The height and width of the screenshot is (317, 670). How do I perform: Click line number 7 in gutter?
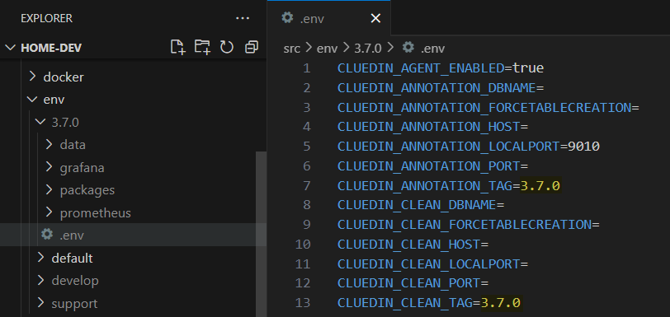pos(307,185)
